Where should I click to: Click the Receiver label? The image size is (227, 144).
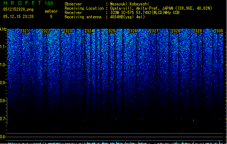pos(73,13)
